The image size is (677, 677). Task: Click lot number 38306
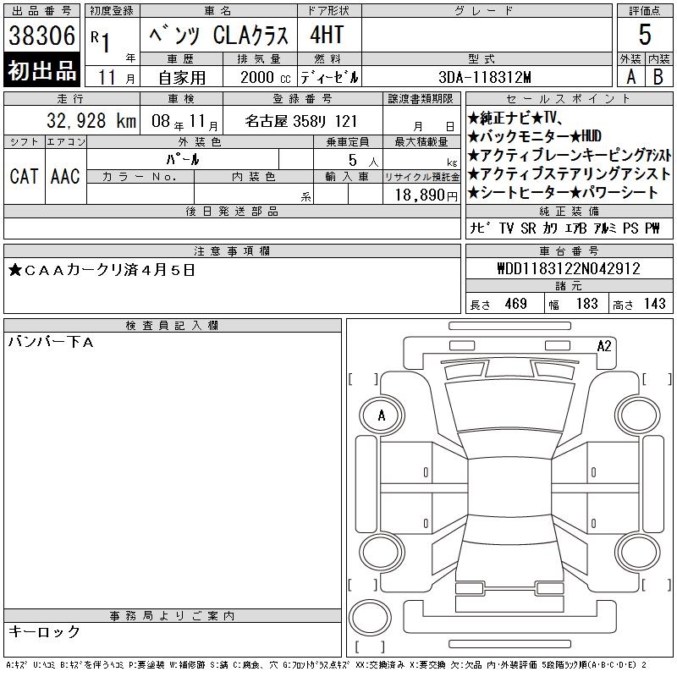click(41, 35)
